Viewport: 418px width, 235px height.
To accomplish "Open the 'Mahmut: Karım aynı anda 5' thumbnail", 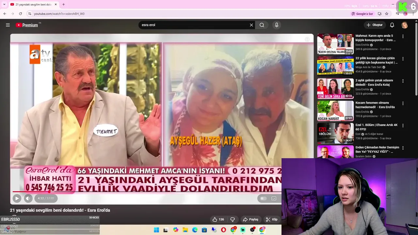I will coord(335,44).
